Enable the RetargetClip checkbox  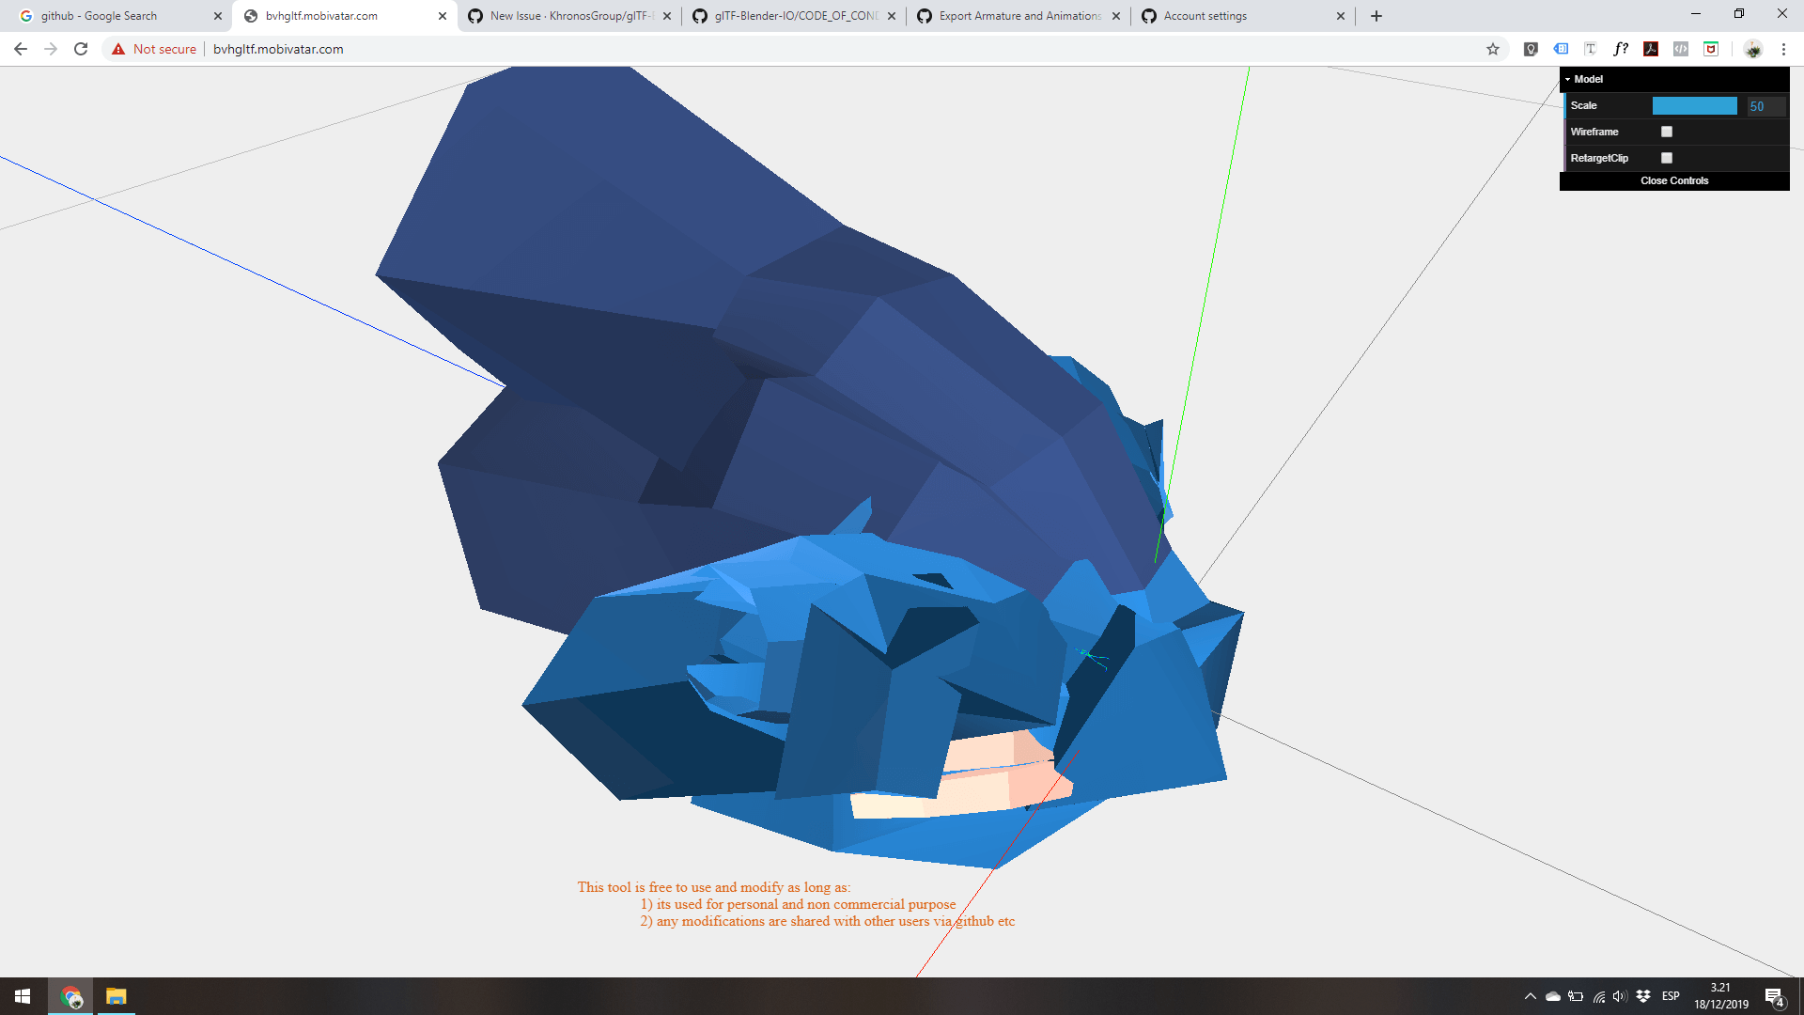point(1667,158)
